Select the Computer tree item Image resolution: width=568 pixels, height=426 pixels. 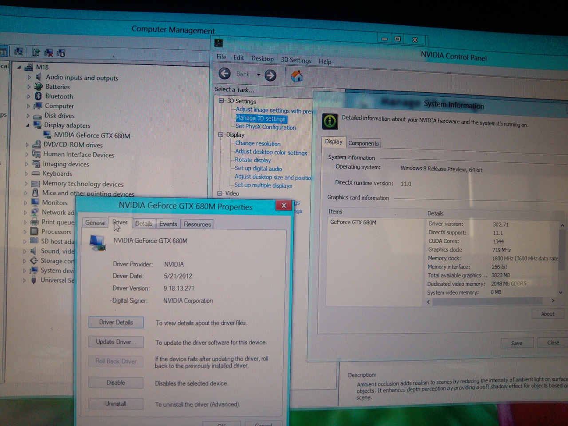click(x=59, y=106)
